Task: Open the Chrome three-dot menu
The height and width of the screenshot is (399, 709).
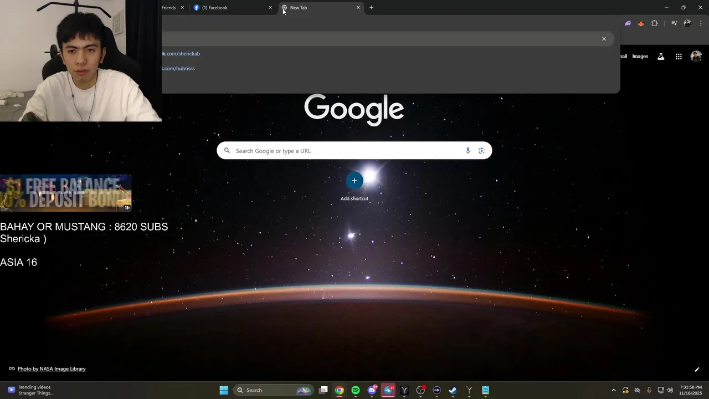Action: 701,23
